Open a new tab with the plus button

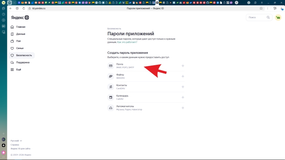(x=236, y=3)
